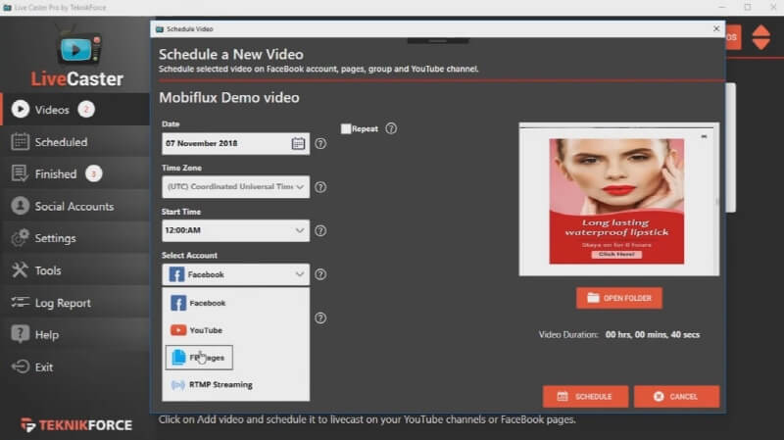Viewport: 784px width, 440px height.
Task: Click the SCHEDULE button
Action: pyautogui.click(x=585, y=397)
